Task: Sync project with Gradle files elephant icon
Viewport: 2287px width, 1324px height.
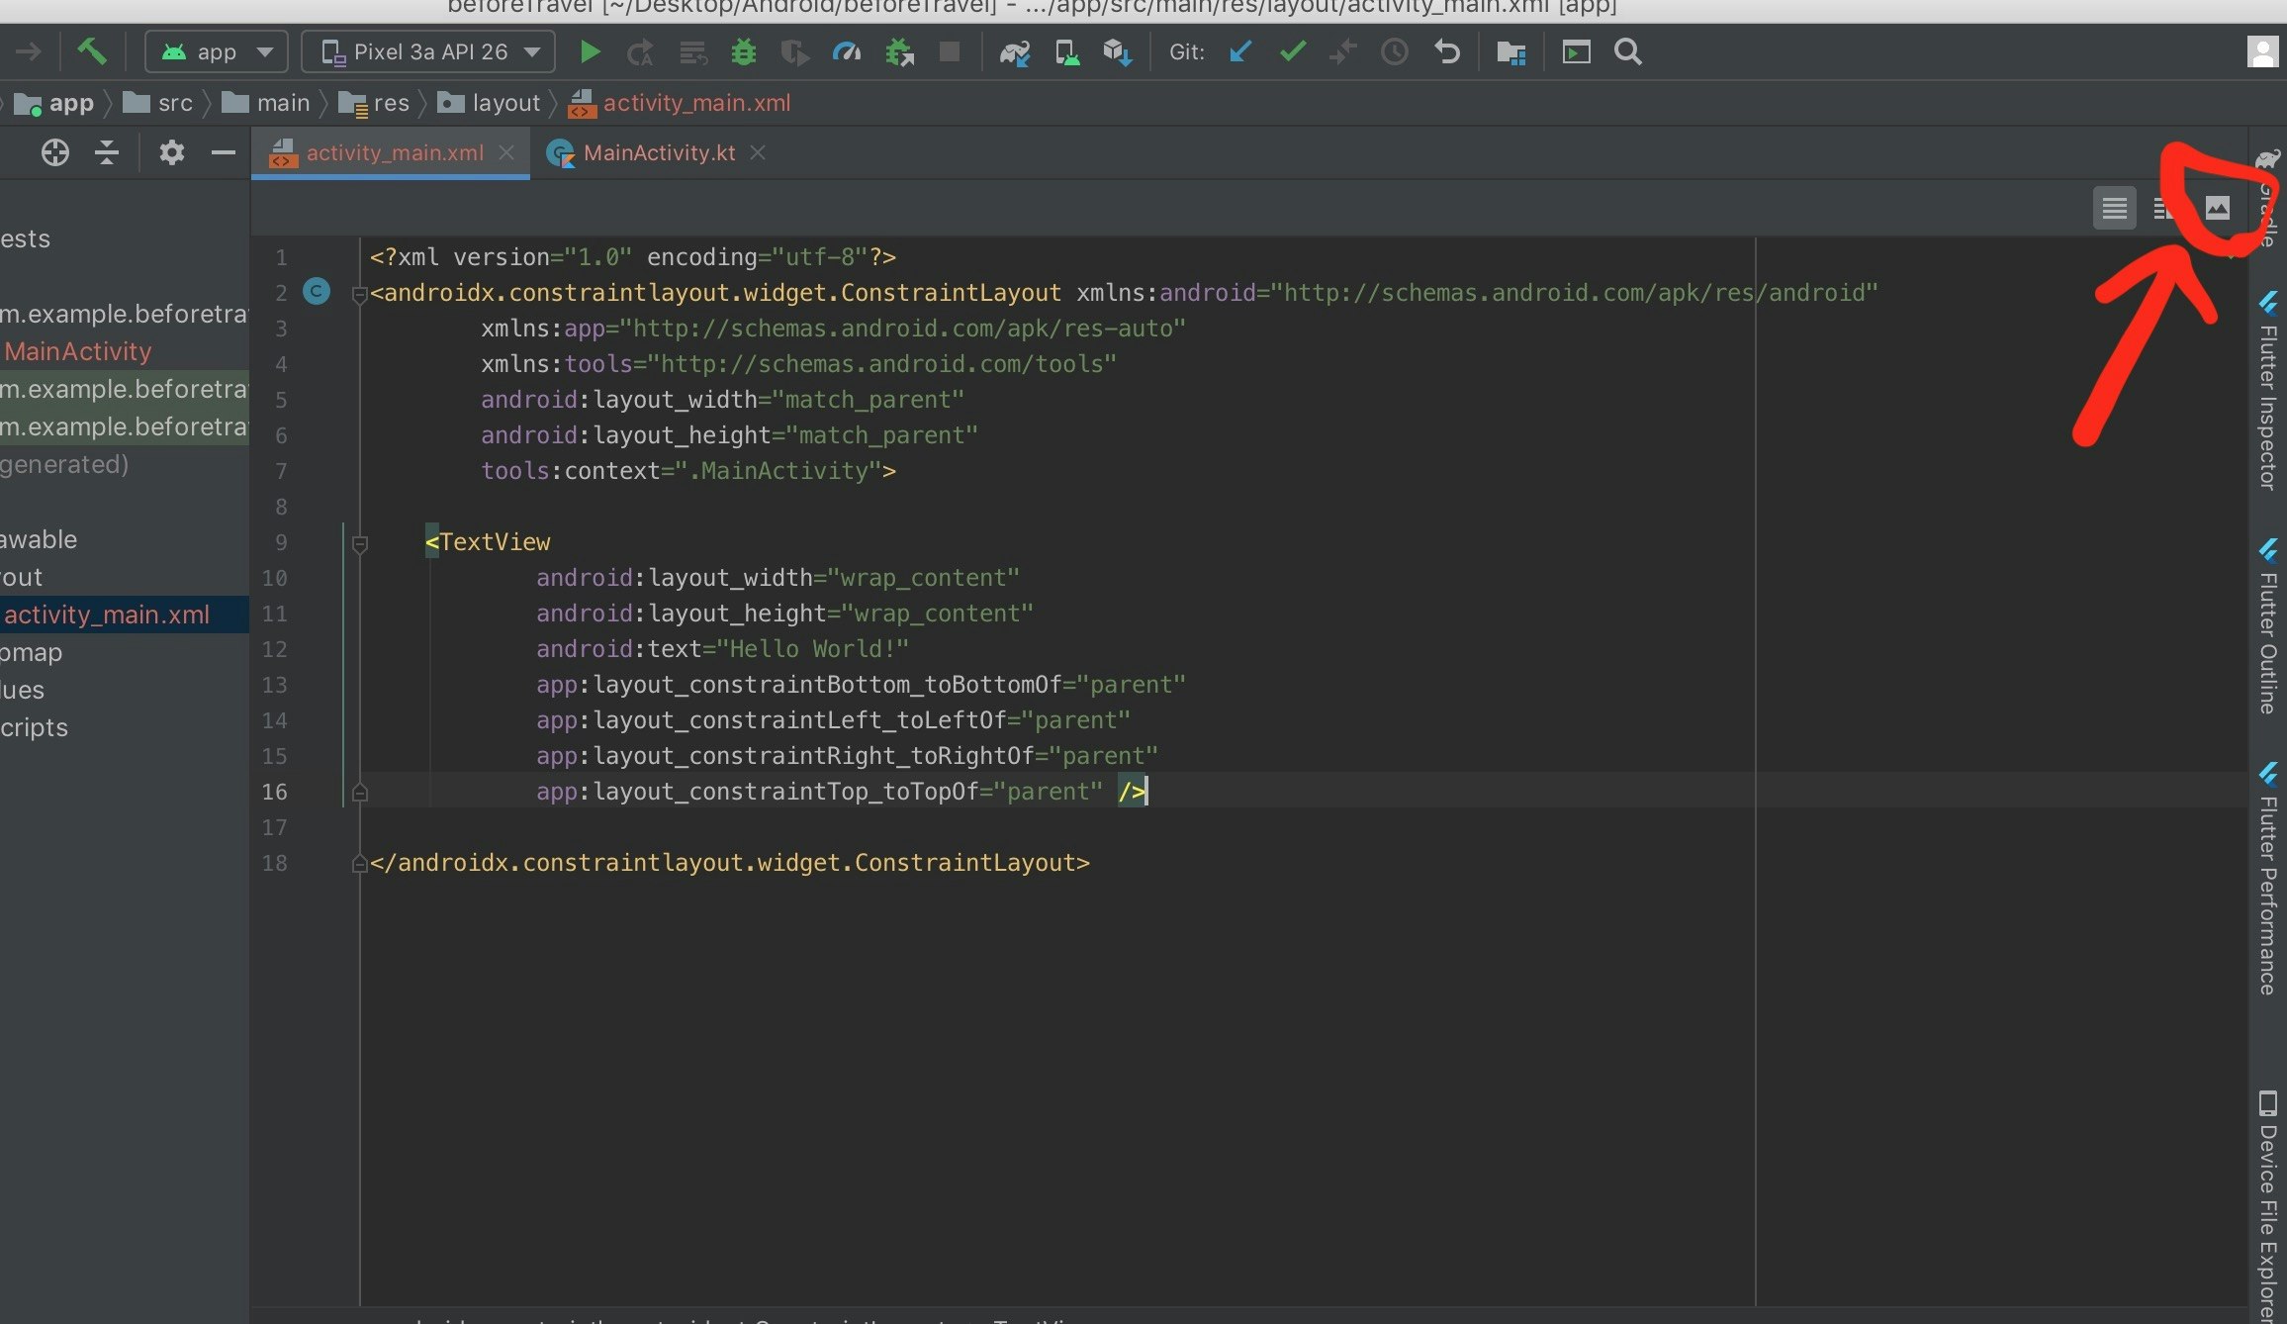Action: [1014, 51]
